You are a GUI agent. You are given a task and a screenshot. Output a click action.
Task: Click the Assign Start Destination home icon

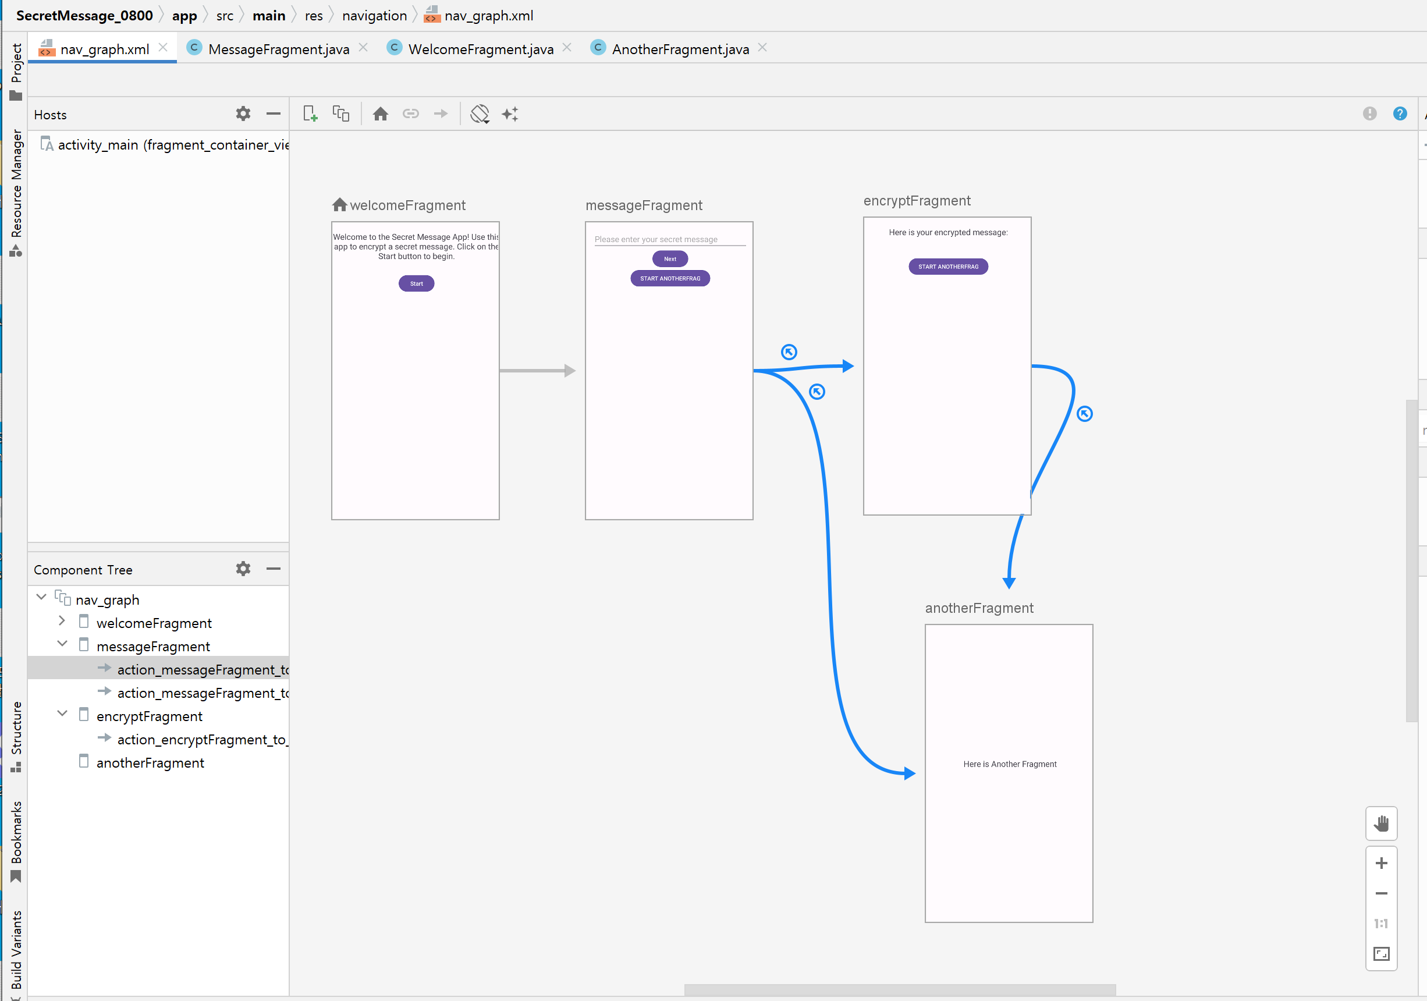tap(381, 113)
